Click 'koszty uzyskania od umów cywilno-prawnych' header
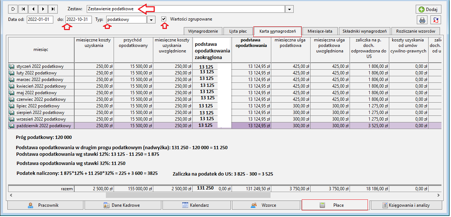 click(409, 49)
